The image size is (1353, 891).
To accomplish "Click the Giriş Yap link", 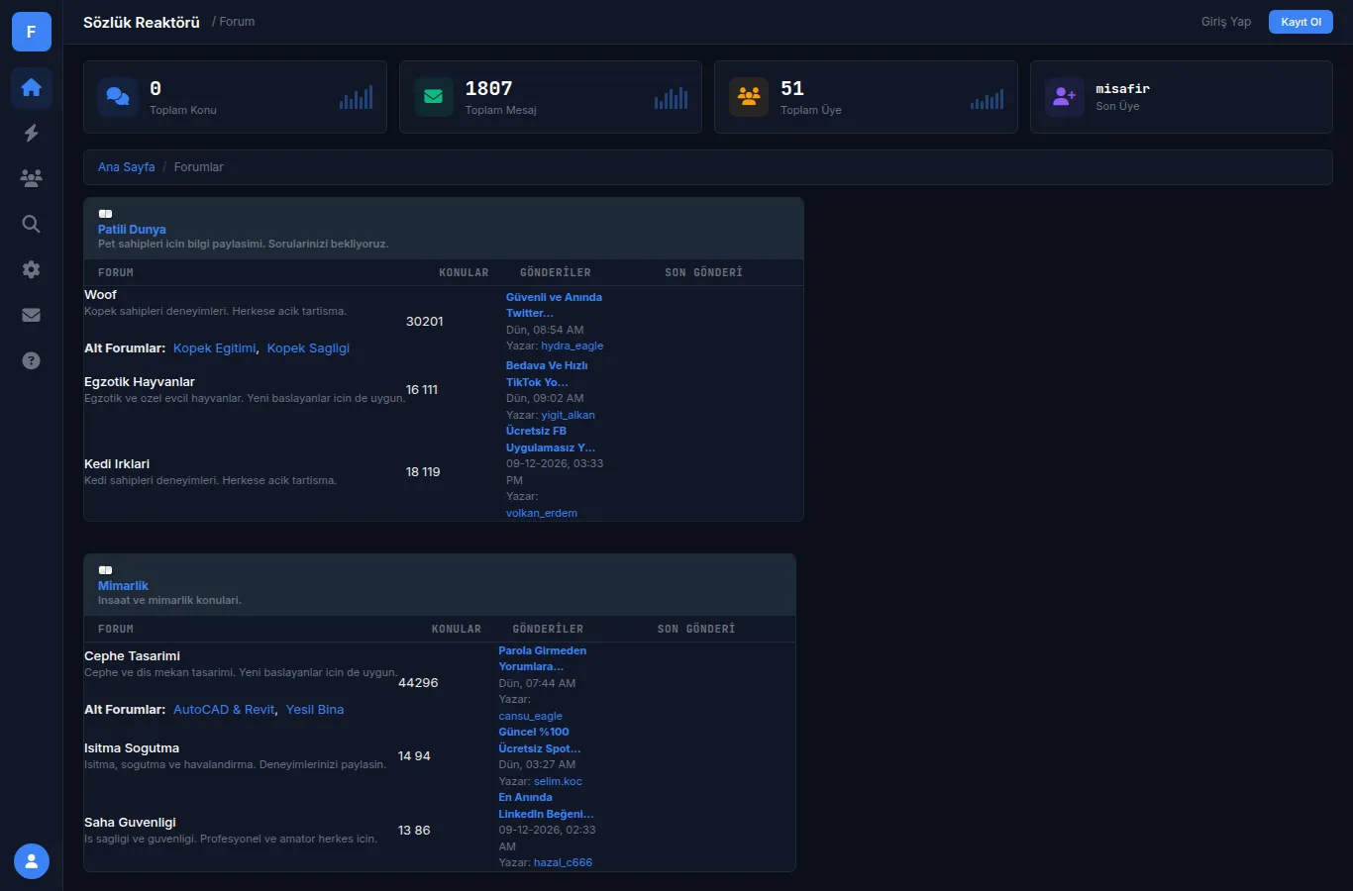I will pyautogui.click(x=1226, y=22).
